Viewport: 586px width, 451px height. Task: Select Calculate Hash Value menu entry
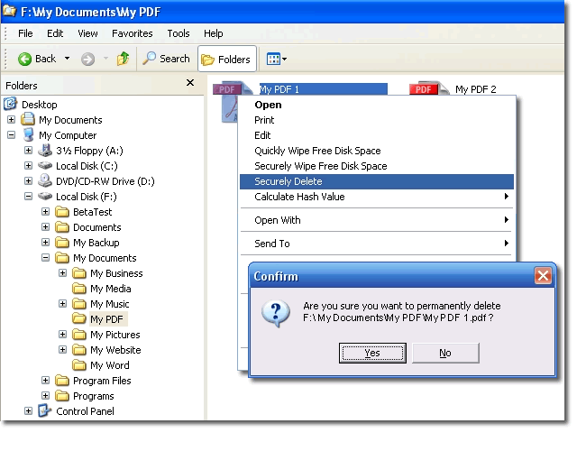[x=299, y=197]
